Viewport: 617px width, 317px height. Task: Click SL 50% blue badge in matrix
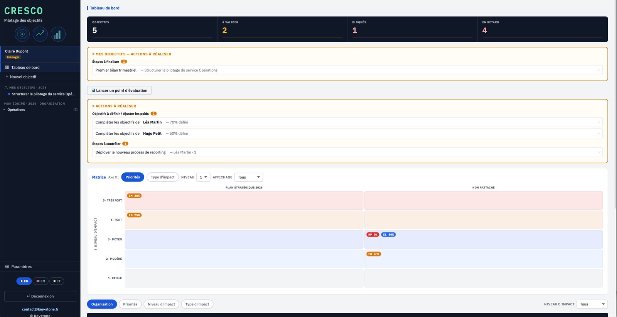(x=388, y=235)
